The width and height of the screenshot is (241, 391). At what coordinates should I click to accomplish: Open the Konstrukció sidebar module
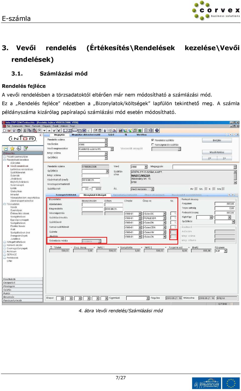click(23, 279)
